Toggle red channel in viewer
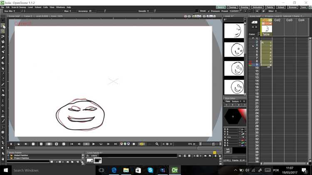This screenshot has width=312, height=175. coord(121,144)
